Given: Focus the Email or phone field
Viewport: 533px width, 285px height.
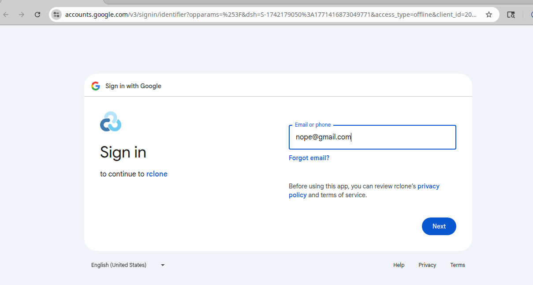Looking at the screenshot, I should pos(373,137).
